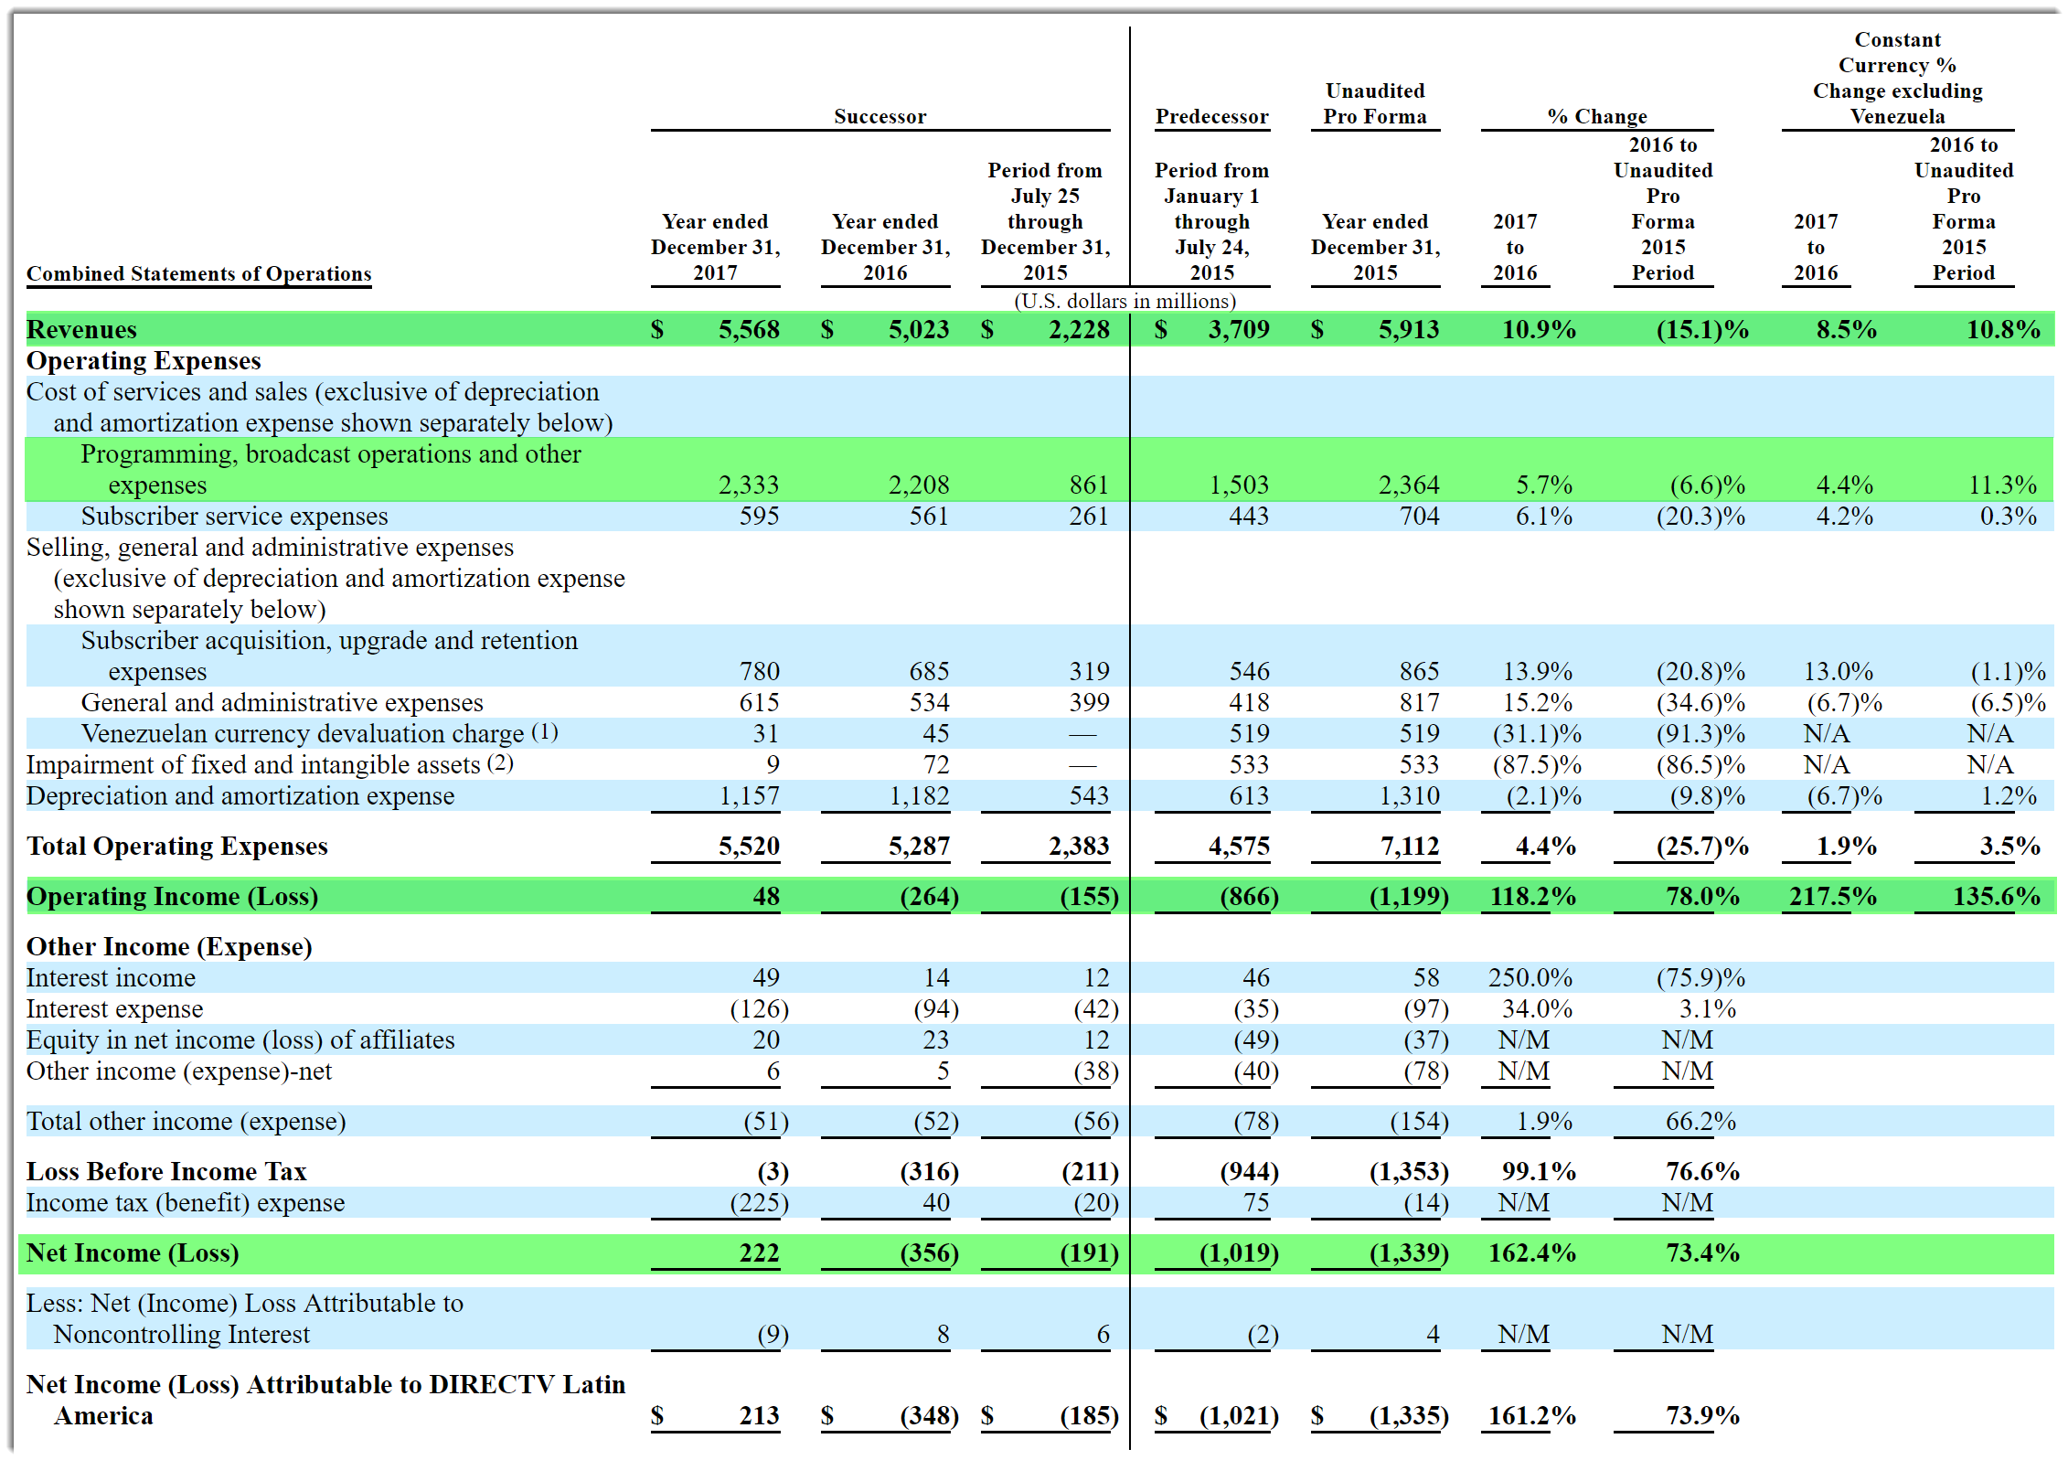Click the Total Operating Expenses 2017 value 5,520
Image resolution: width=2068 pixels, height=1460 pixels.
(x=748, y=847)
